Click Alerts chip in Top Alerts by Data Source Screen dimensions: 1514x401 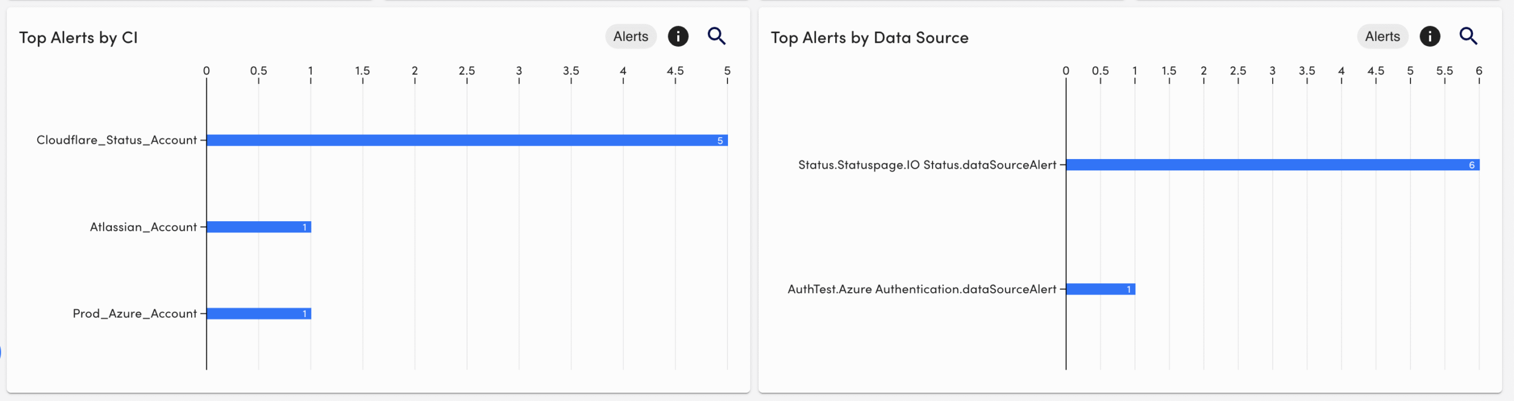1382,37
